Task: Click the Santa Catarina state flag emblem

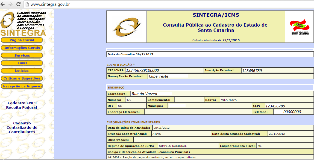Action: [300, 27]
